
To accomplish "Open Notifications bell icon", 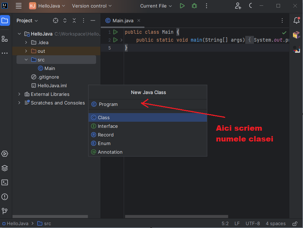I will (297, 20).
